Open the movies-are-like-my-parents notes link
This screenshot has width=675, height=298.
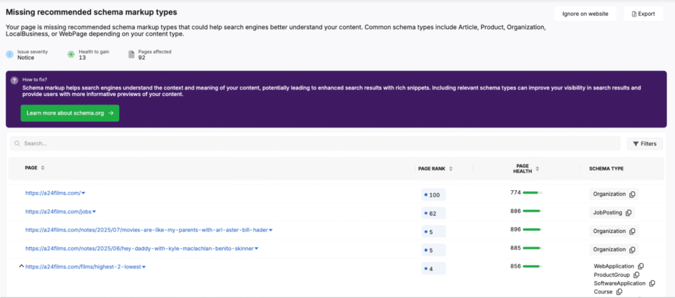point(146,230)
